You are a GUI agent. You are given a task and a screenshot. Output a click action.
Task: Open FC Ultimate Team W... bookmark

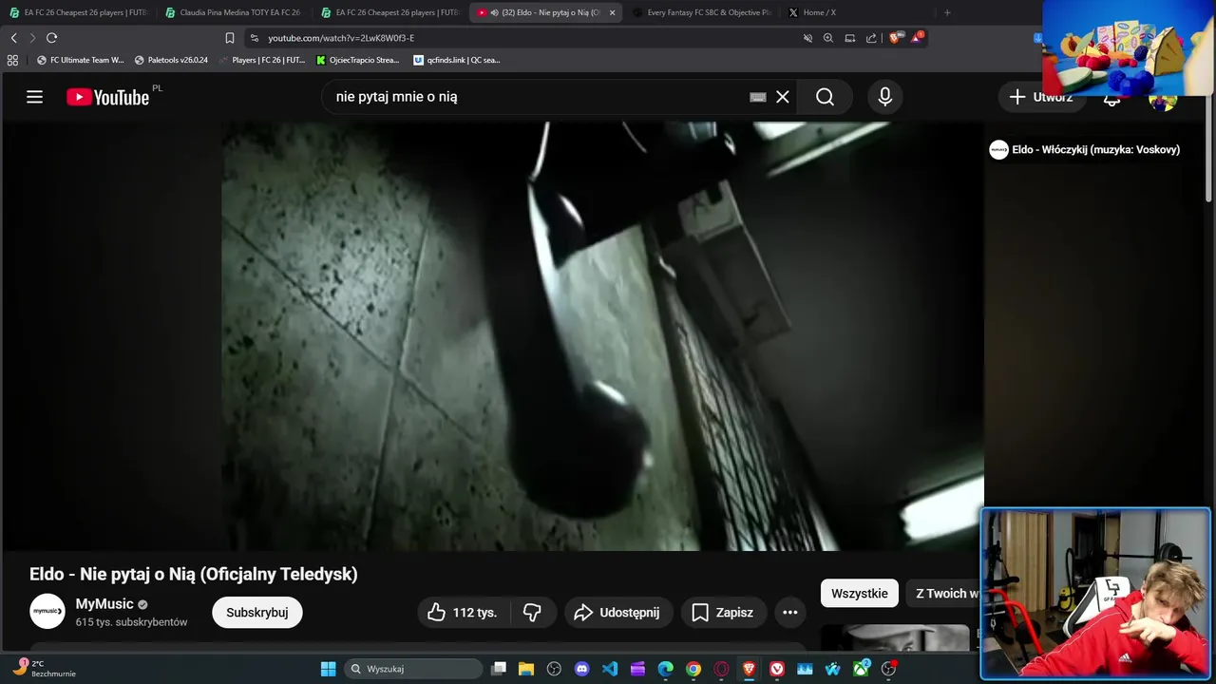click(81, 60)
